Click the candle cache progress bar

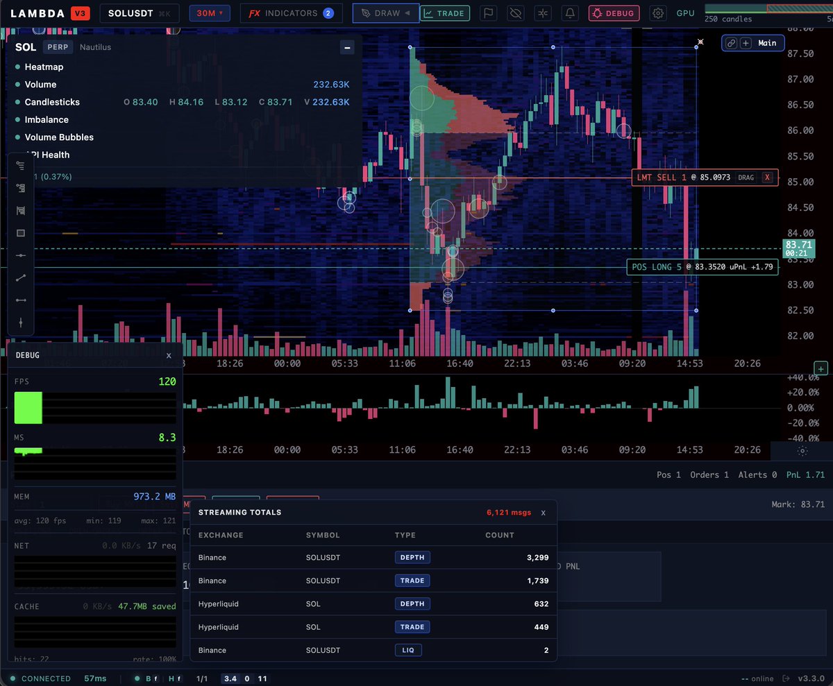click(768, 8)
